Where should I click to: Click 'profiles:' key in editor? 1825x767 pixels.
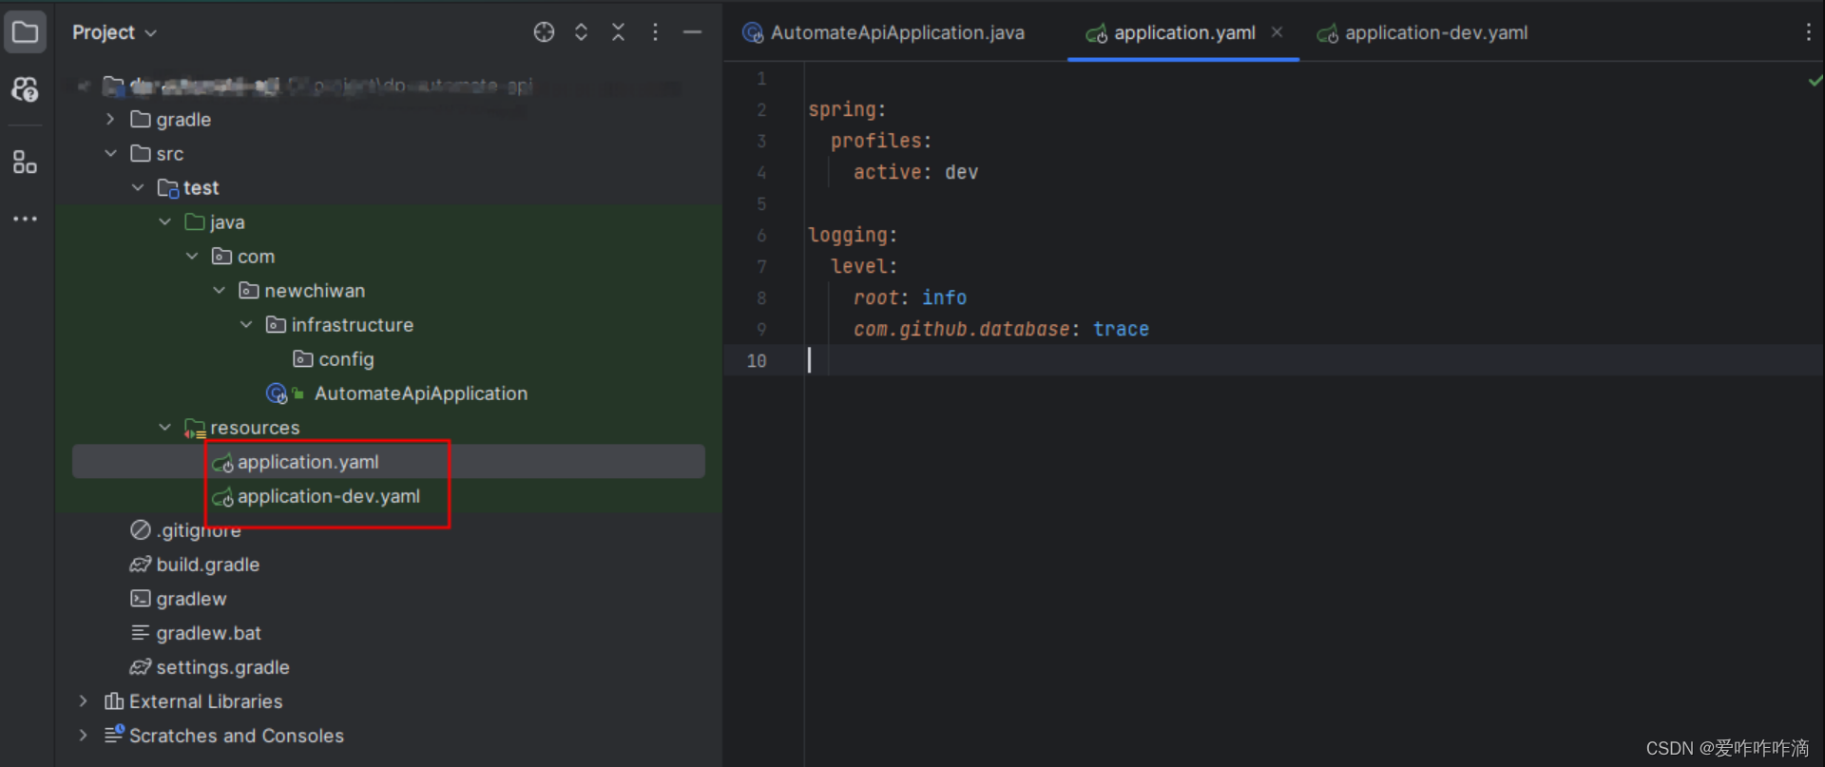pyautogui.click(x=881, y=141)
